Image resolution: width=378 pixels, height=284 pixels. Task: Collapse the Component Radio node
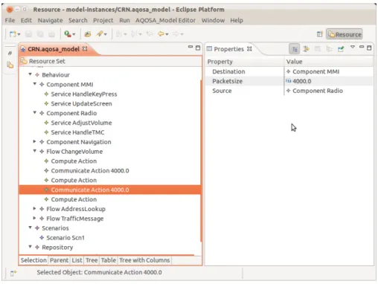[x=35, y=113]
